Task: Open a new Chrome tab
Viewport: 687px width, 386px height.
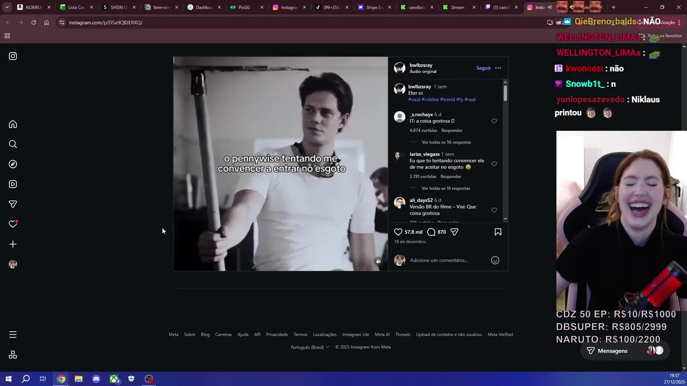Action: [x=613, y=7]
